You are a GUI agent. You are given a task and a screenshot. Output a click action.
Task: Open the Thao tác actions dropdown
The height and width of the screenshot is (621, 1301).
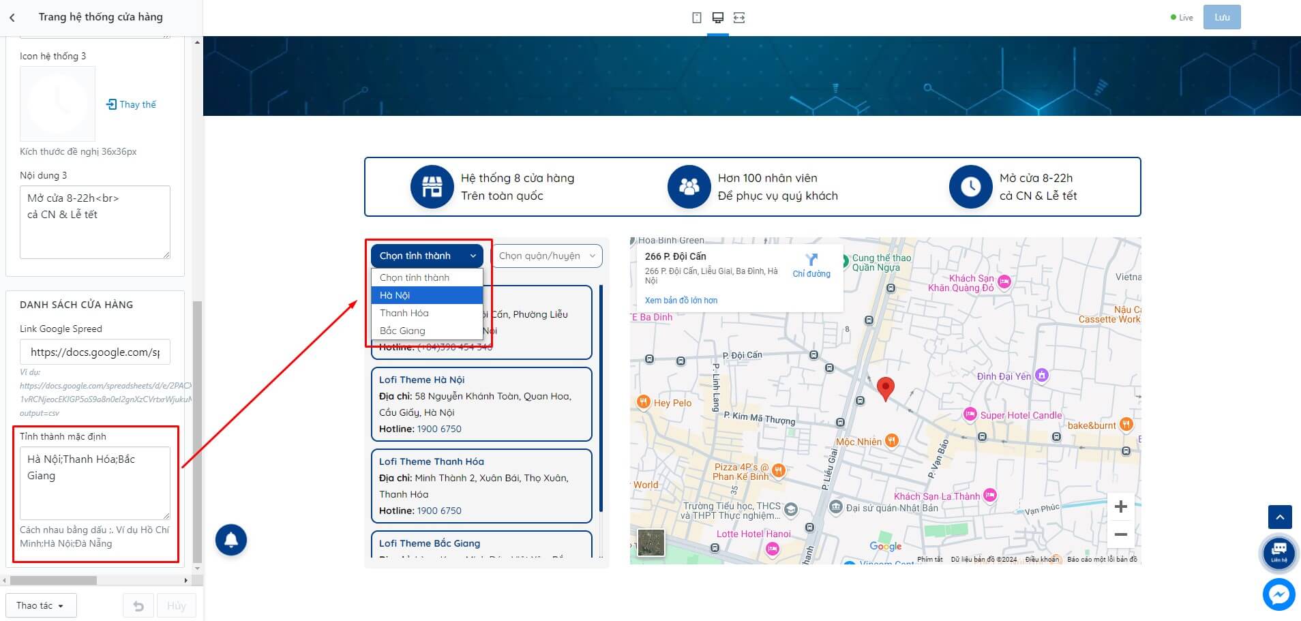[41, 605]
